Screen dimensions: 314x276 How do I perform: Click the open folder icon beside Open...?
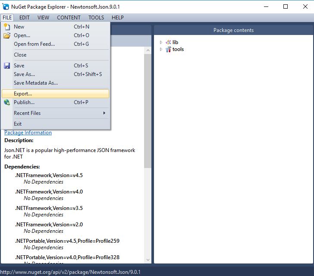(7, 35)
